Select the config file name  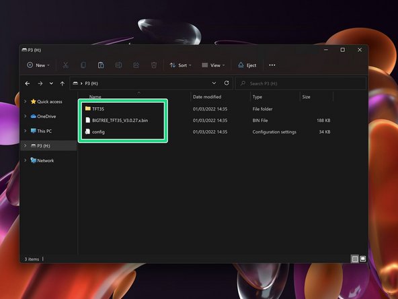pyautogui.click(x=98, y=132)
